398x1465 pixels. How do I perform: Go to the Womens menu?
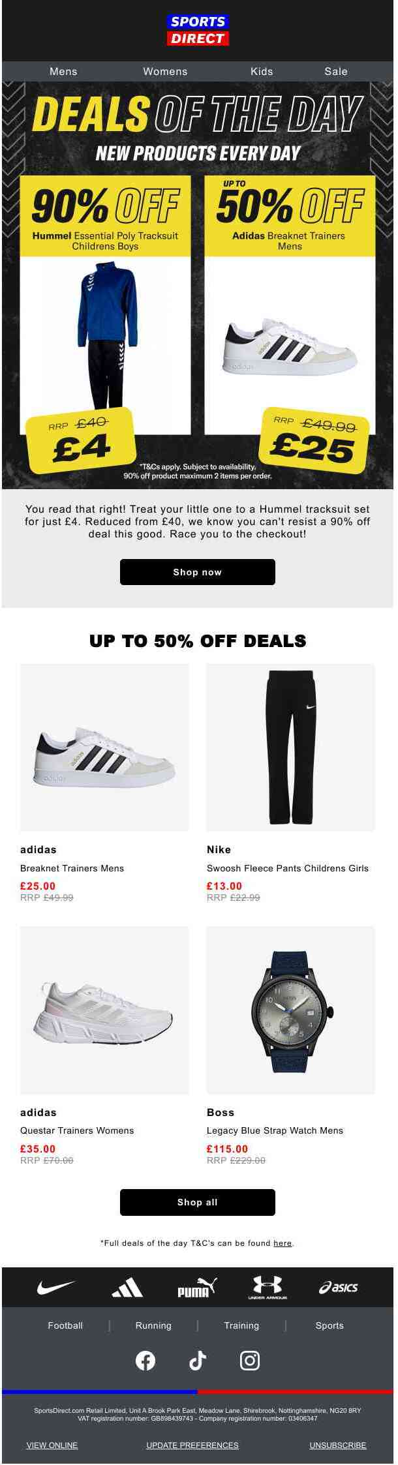[x=165, y=72]
